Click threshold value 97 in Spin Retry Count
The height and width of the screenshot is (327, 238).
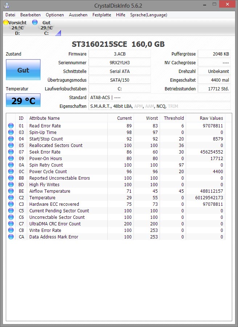(x=181, y=165)
